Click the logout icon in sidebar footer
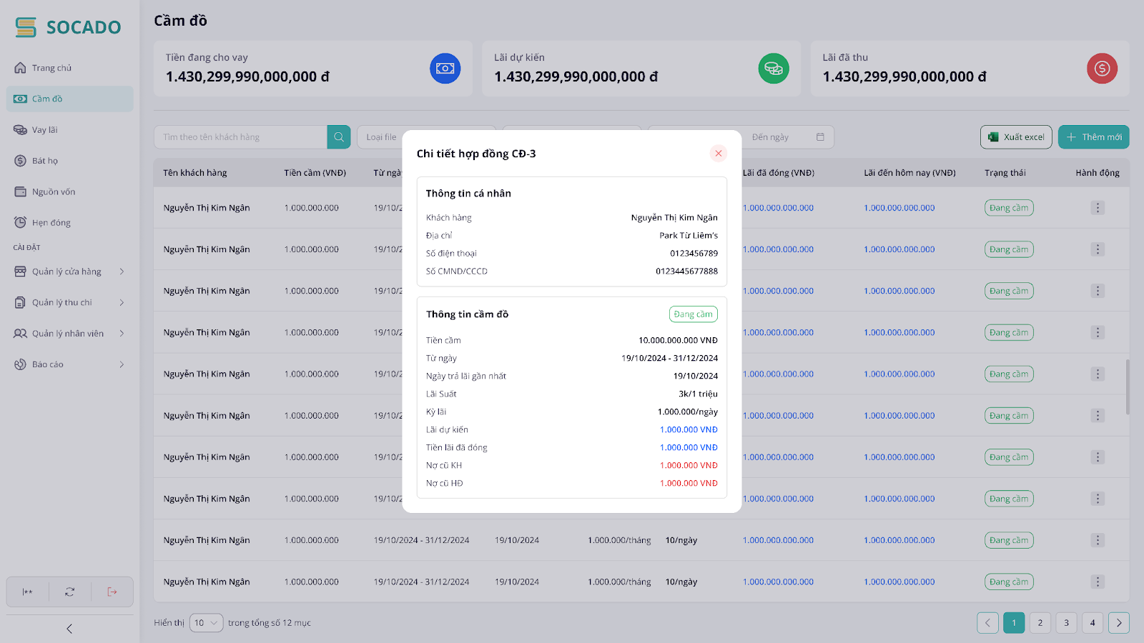 112,592
